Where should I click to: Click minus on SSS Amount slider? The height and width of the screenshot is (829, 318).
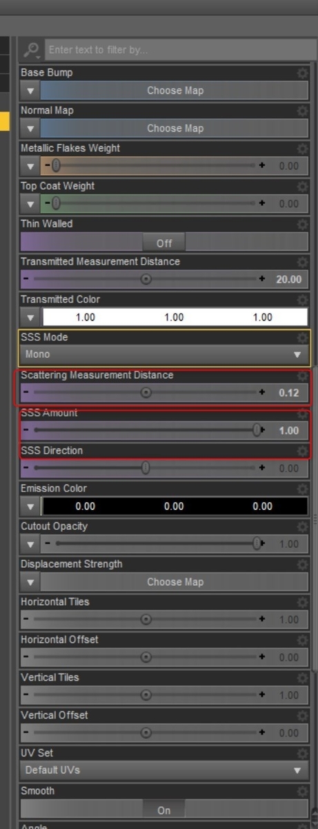[26, 430]
